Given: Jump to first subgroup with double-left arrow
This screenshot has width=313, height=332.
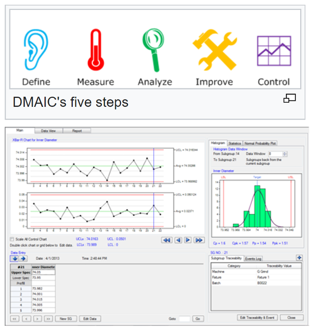Looking at the screenshot, I should point(166,240).
